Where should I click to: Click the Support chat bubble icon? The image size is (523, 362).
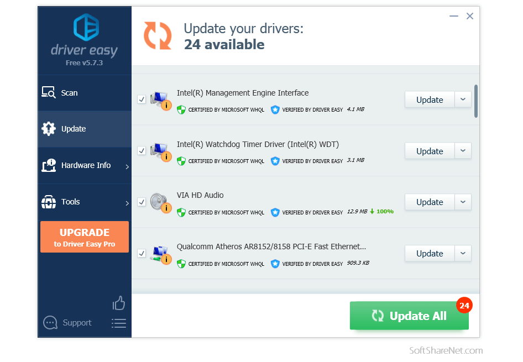(x=50, y=322)
